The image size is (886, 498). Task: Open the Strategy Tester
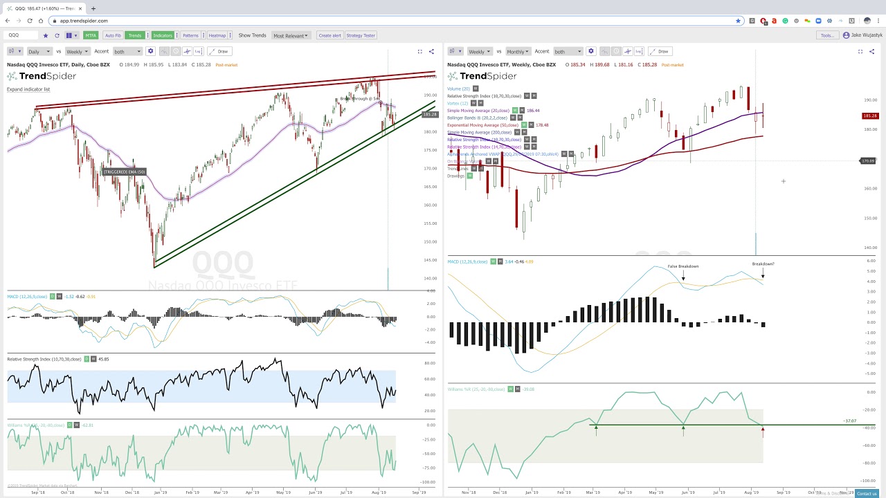point(361,35)
